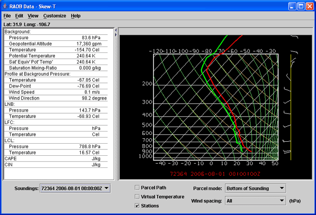Collapse the left panel using left splitter arrow

(116, 30)
